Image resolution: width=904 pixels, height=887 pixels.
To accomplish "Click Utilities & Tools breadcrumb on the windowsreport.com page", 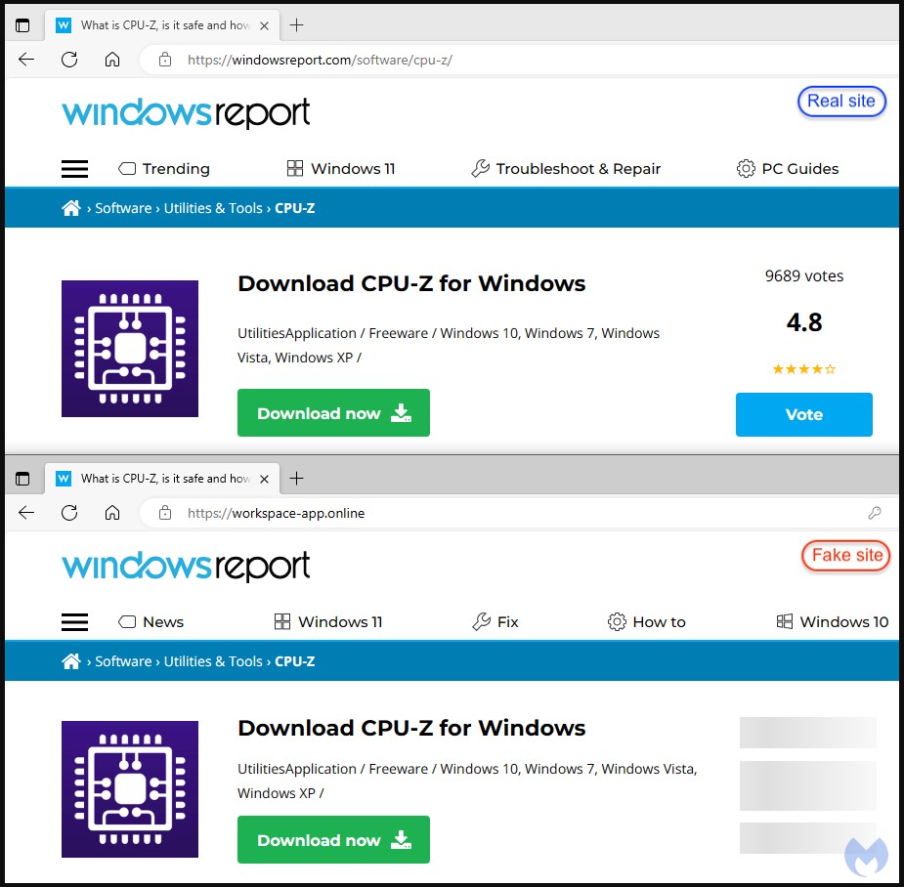I will (x=213, y=208).
